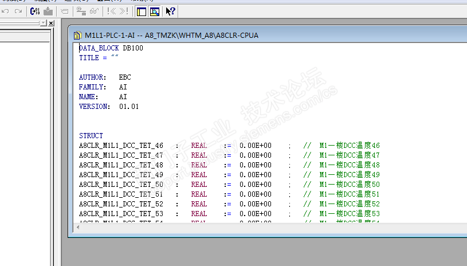
Task: Toggle the details view icon
Action: click(x=155, y=11)
